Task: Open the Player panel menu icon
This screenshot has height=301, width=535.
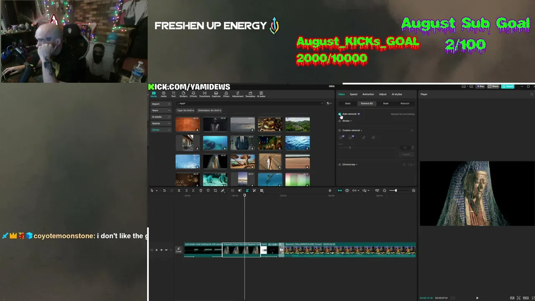Action: [532, 94]
